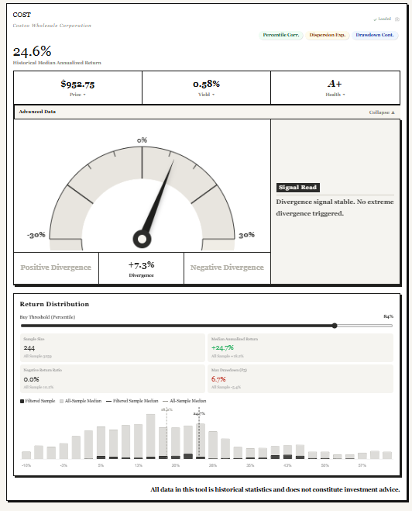Click the 6.7% max drawdown value
Screen dimensions: 412x511
218,379
